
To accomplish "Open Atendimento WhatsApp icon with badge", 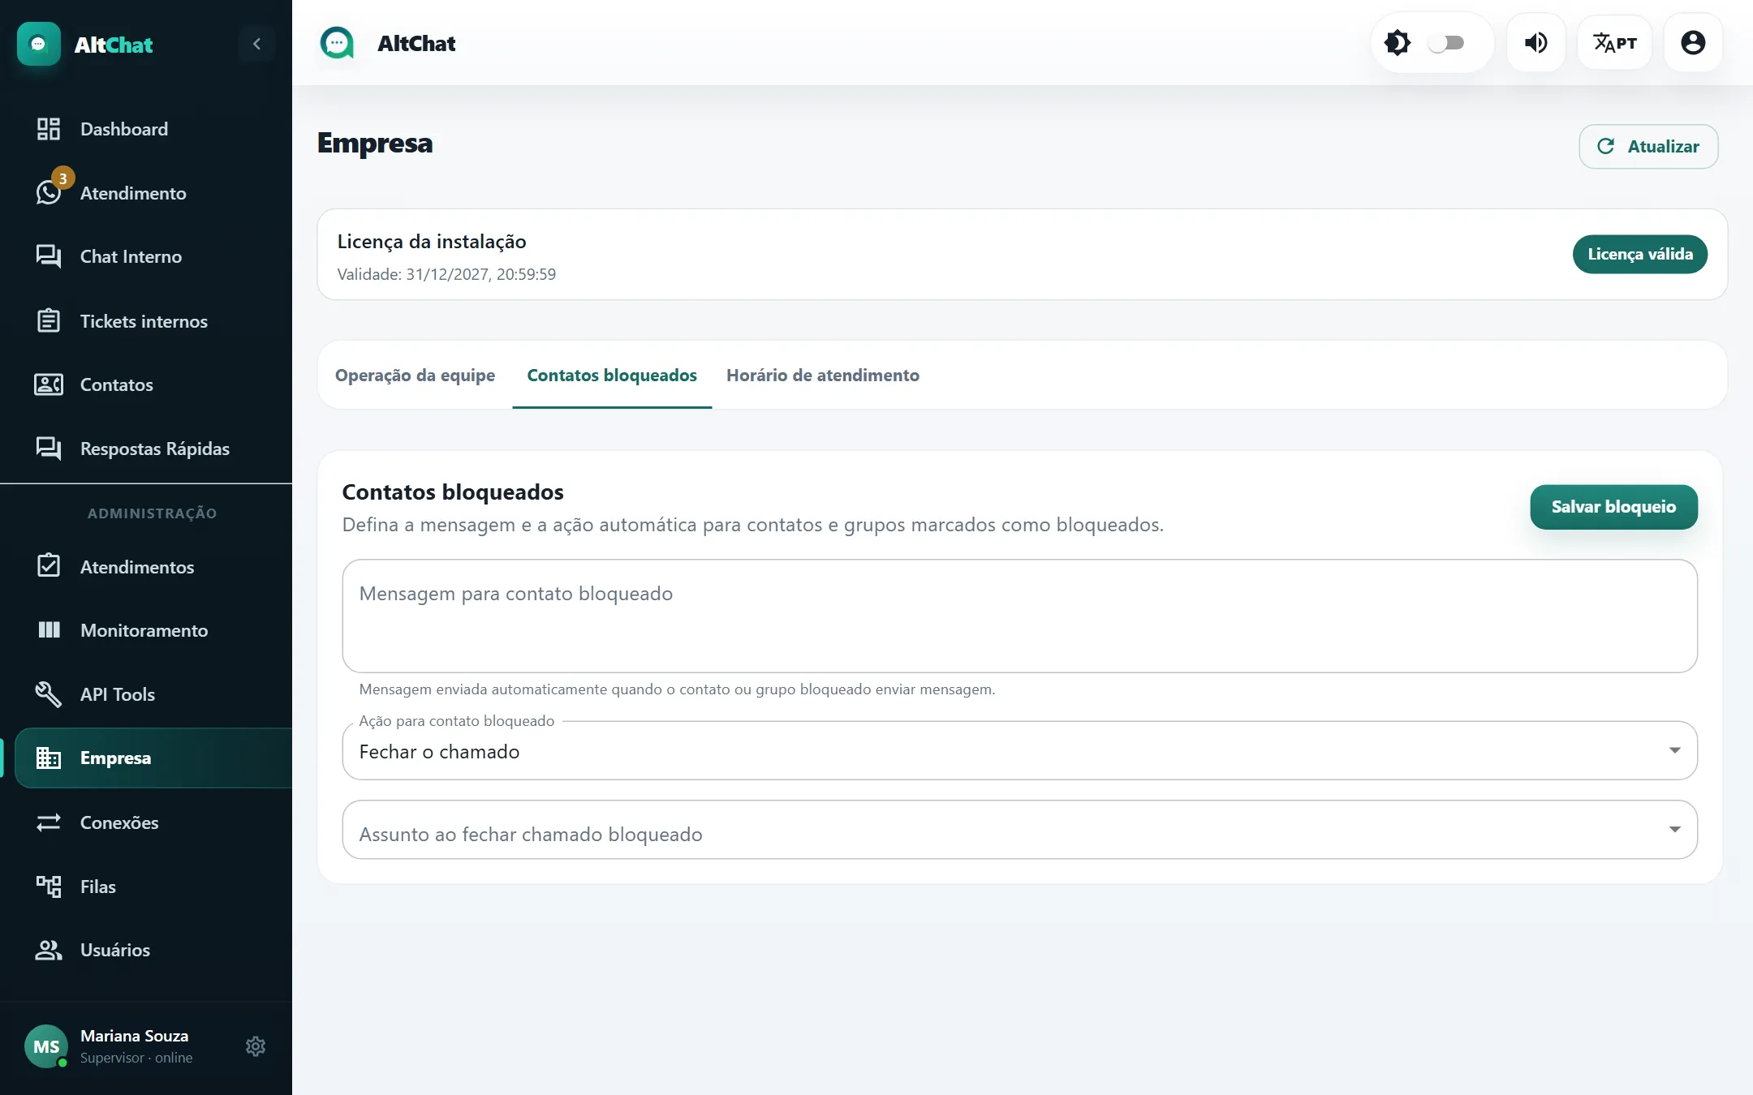I will pos(49,192).
